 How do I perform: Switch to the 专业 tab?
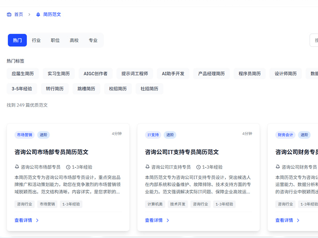coord(93,40)
